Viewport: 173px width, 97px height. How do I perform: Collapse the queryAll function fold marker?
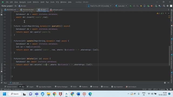(11, 26)
